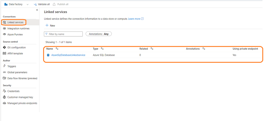Open the Annotations : Any filter

tap(99, 34)
